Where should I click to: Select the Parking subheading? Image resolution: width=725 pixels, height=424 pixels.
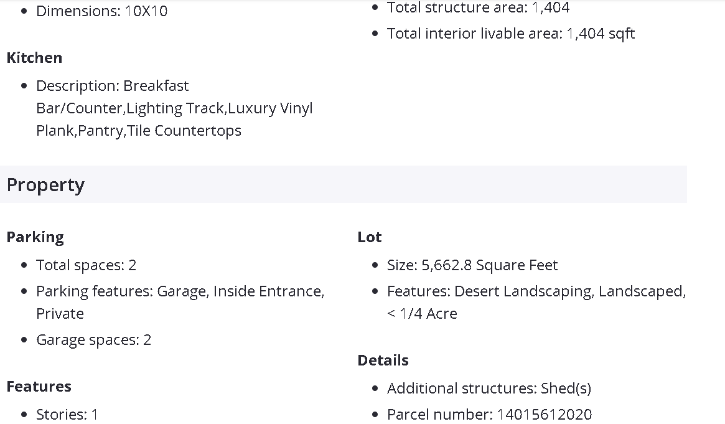(x=35, y=237)
